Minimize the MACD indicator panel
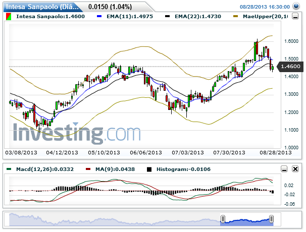The width and height of the screenshot is (306, 232). coord(284,168)
